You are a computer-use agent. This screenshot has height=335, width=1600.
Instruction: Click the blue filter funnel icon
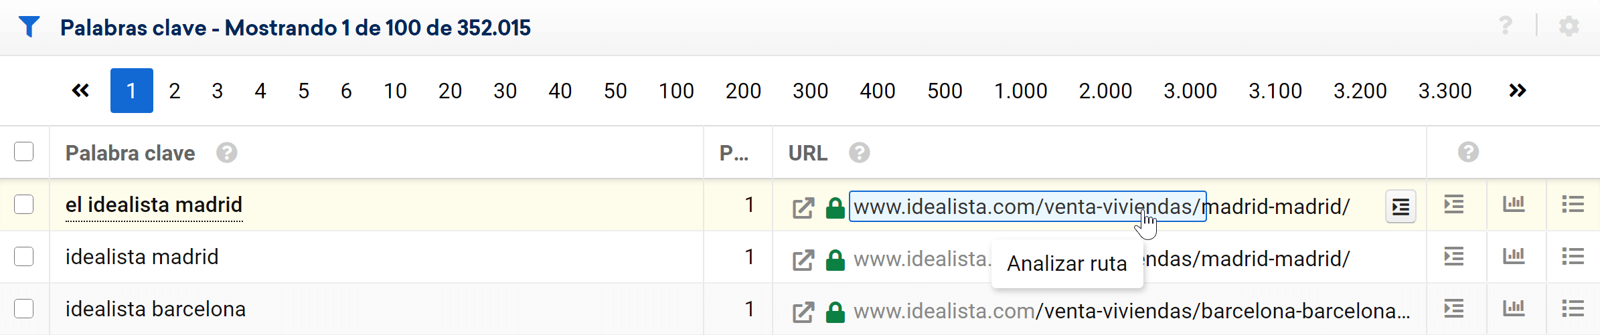click(x=29, y=27)
